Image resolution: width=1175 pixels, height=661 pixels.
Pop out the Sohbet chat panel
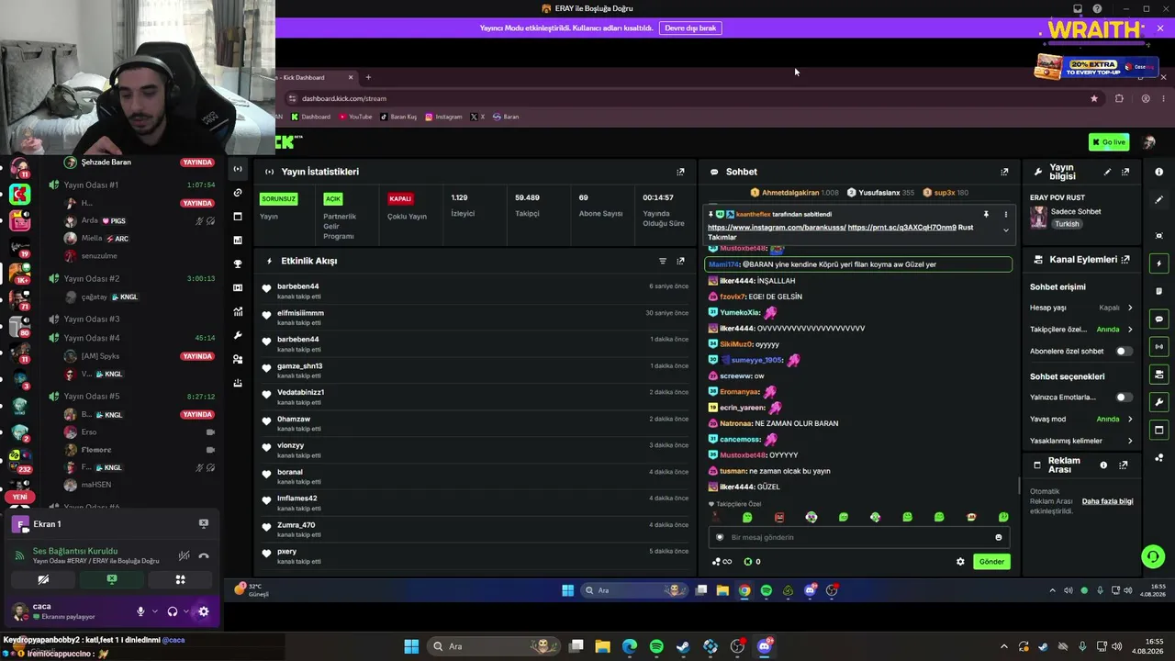coord(1004,172)
